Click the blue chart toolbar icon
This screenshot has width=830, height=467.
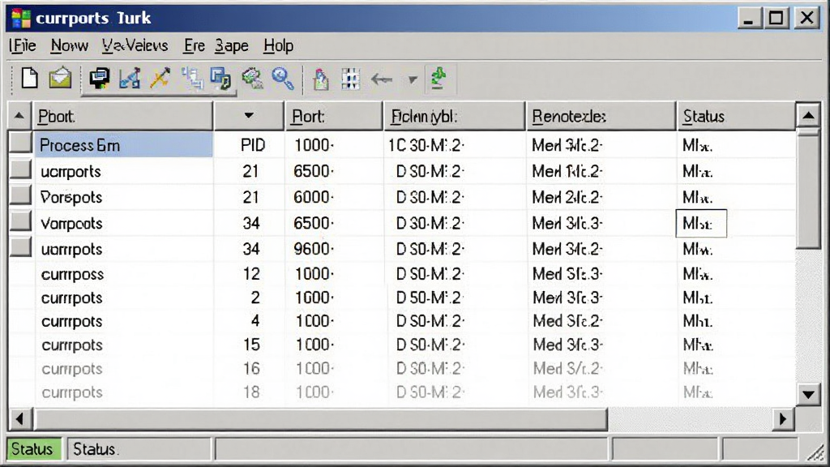click(130, 79)
